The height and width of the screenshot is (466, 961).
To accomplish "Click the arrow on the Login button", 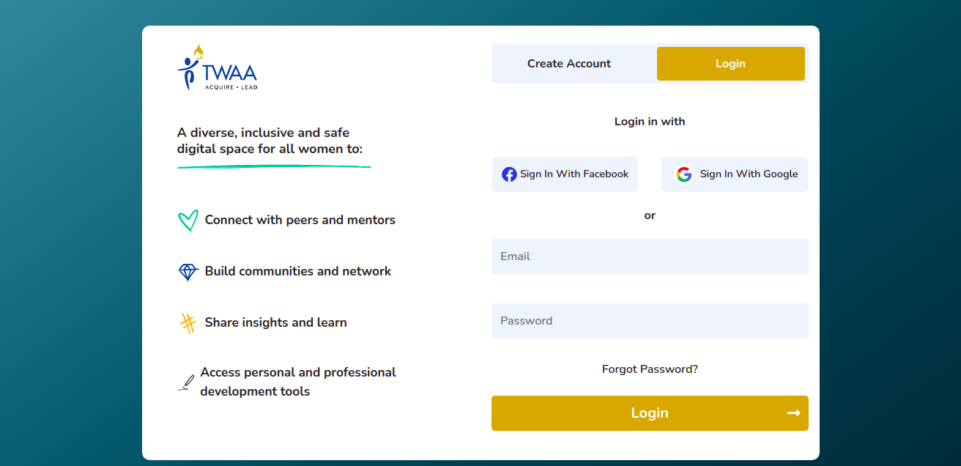I will [793, 413].
